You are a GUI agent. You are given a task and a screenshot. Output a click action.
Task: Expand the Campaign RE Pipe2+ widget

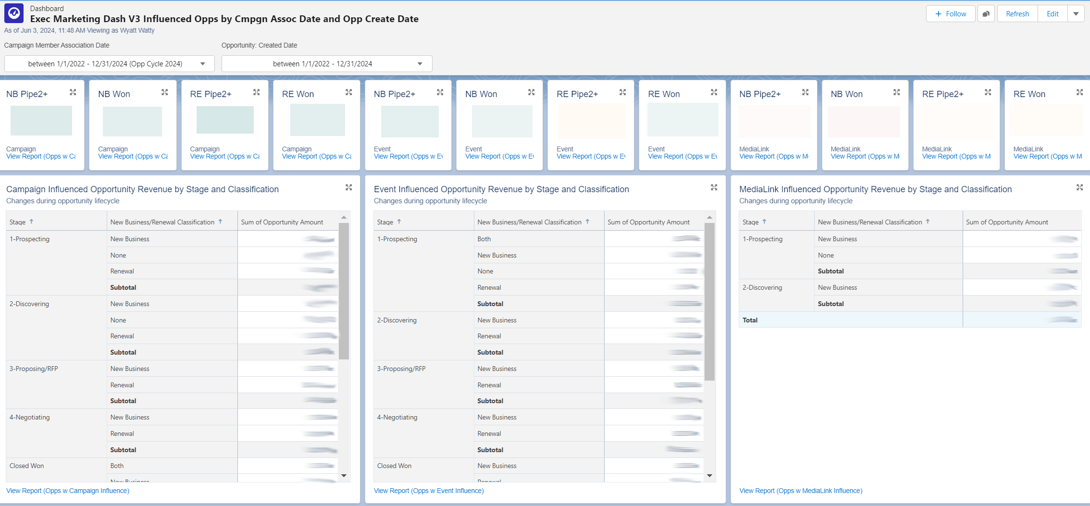pos(257,92)
